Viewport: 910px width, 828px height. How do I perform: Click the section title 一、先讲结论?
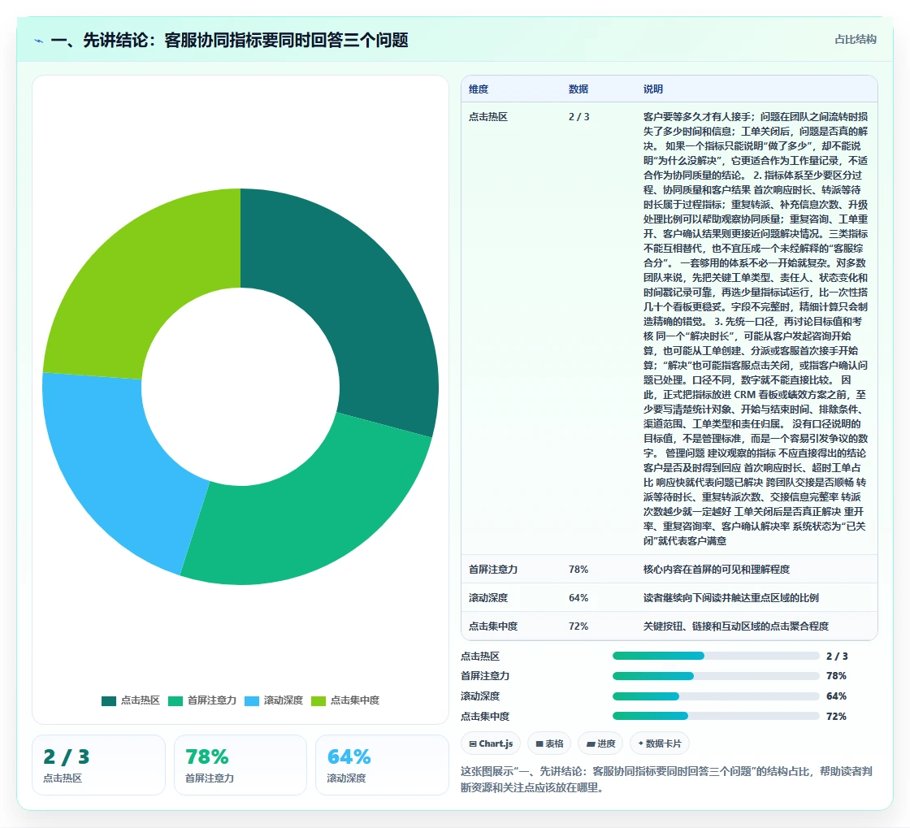point(230,41)
